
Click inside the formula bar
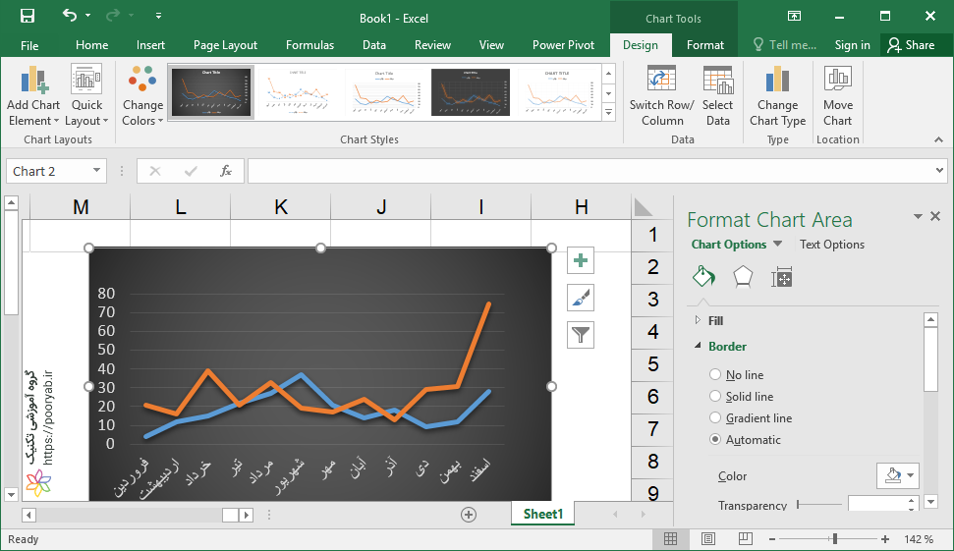click(x=590, y=171)
